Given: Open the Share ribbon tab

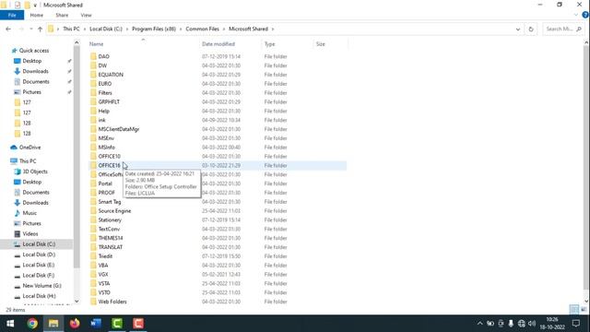Looking at the screenshot, I should 62,15.
